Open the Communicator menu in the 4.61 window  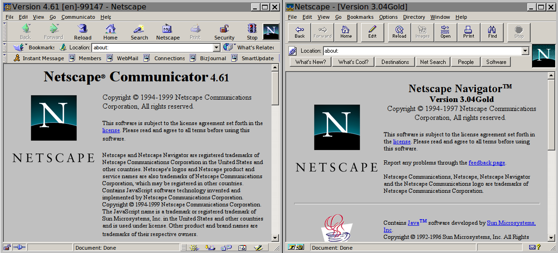click(x=78, y=17)
